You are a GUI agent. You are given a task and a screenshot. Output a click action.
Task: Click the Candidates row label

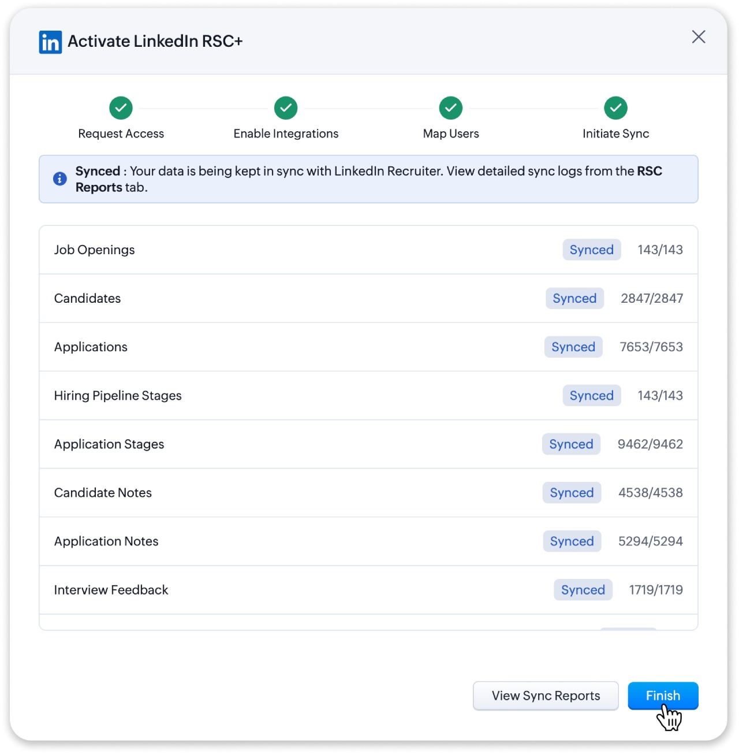coord(88,298)
